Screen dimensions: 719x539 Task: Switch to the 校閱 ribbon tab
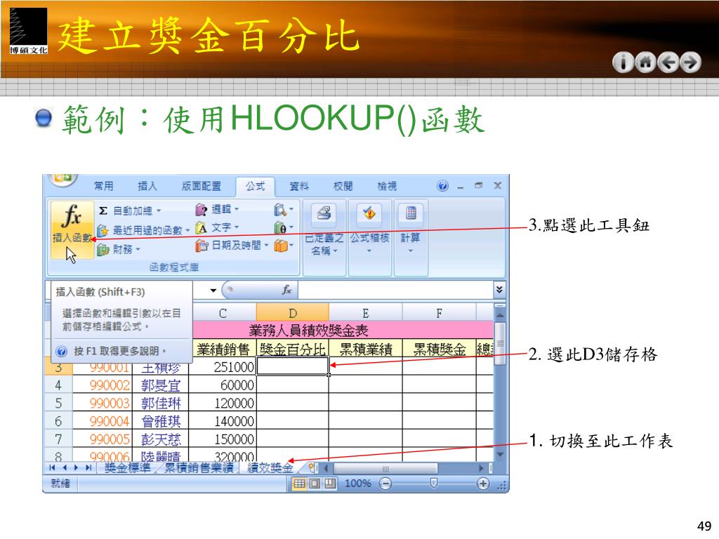tap(343, 186)
